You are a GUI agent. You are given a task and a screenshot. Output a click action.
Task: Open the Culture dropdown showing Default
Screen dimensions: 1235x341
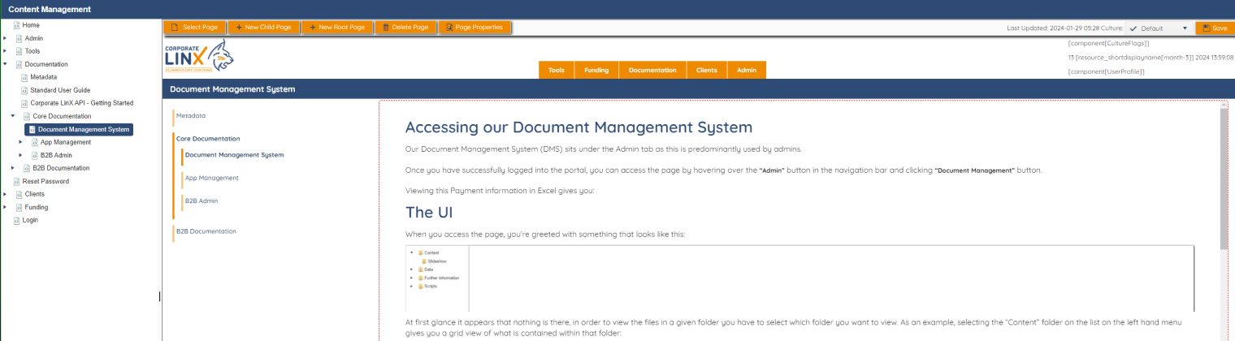coord(1159,28)
